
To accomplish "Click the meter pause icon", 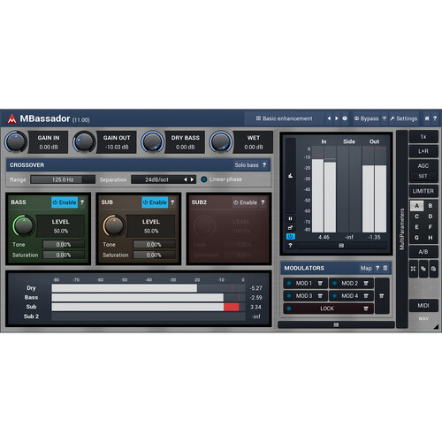I will 290,218.
